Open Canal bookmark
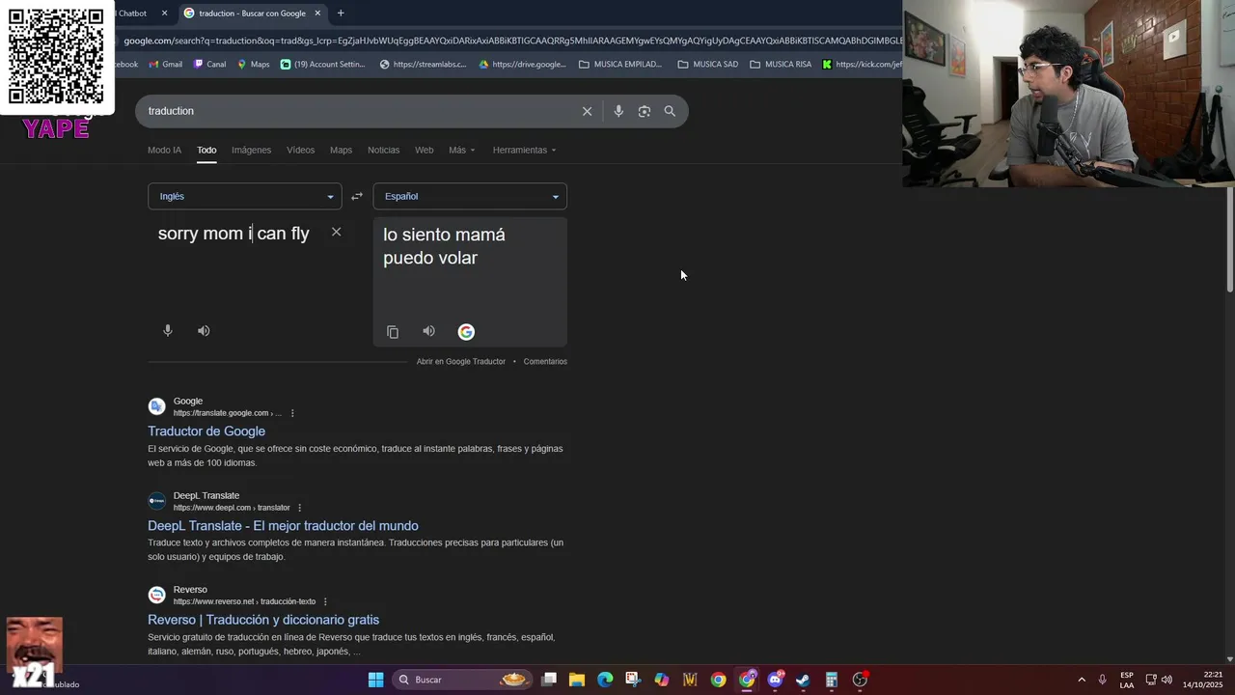 point(209,65)
